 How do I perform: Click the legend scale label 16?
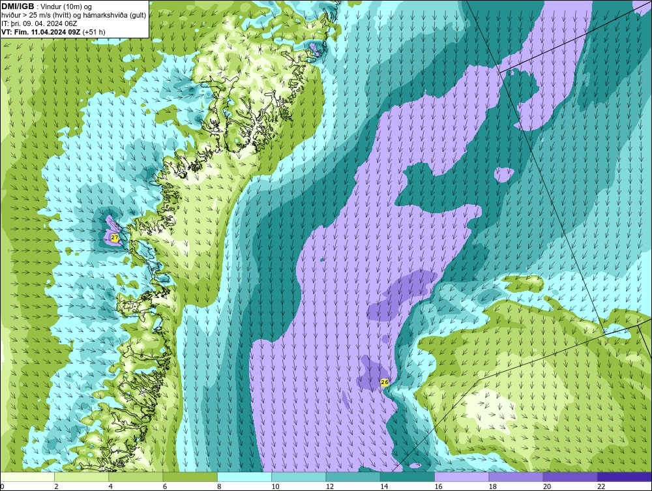(x=439, y=487)
